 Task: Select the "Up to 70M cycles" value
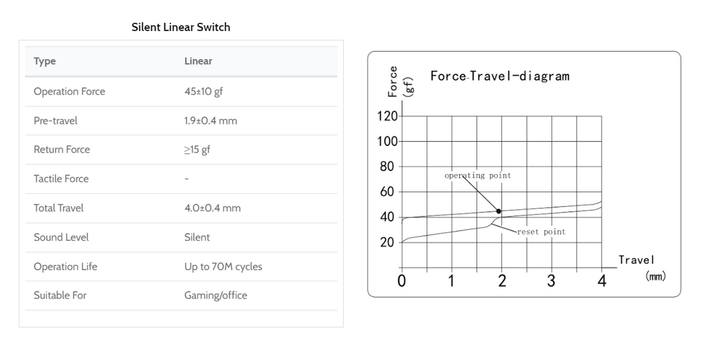click(x=223, y=266)
